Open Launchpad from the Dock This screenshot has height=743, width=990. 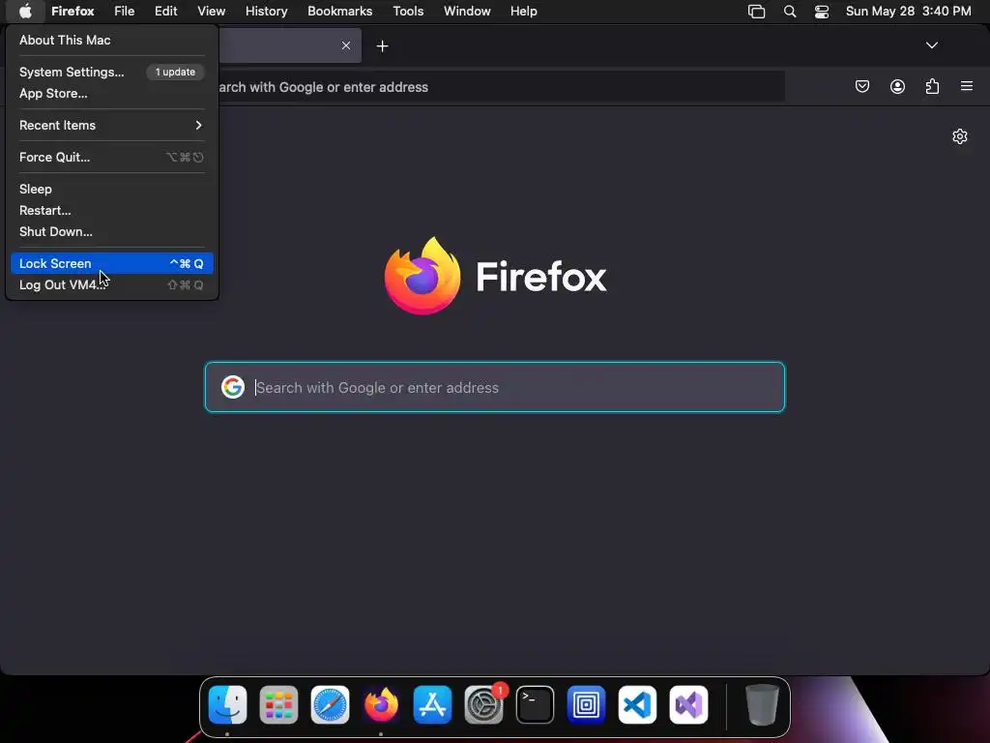278,704
